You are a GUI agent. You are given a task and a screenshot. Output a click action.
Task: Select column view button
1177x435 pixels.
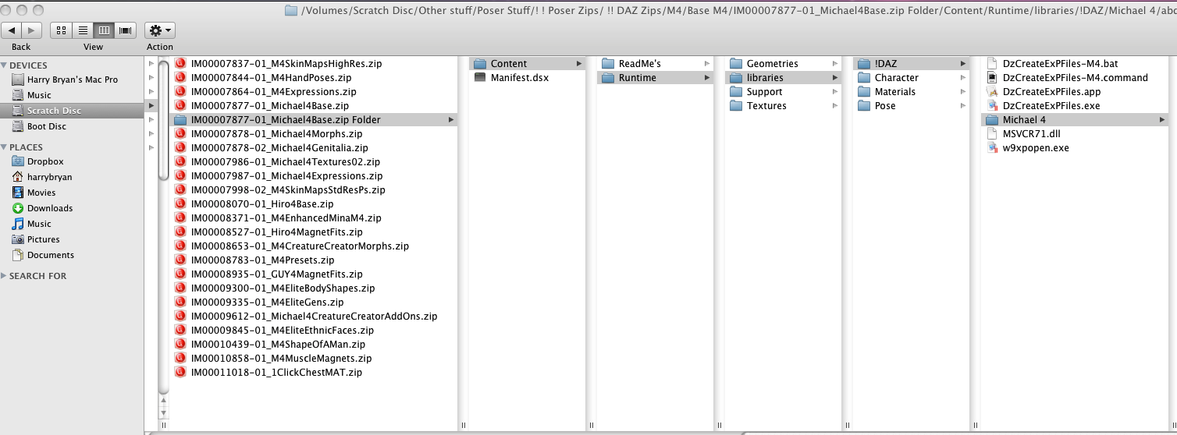point(104,30)
